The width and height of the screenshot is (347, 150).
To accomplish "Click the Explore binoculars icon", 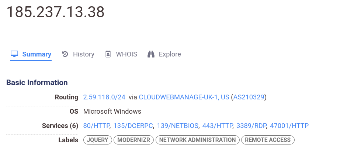I will [151, 54].
